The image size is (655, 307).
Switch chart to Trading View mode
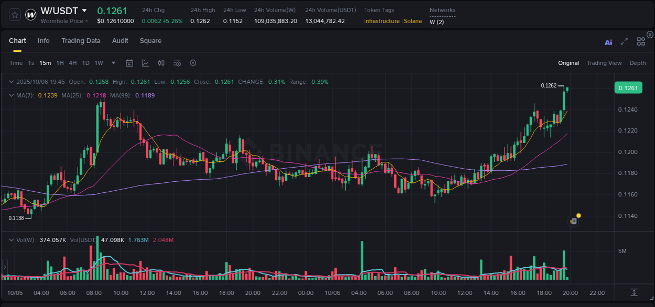point(604,62)
